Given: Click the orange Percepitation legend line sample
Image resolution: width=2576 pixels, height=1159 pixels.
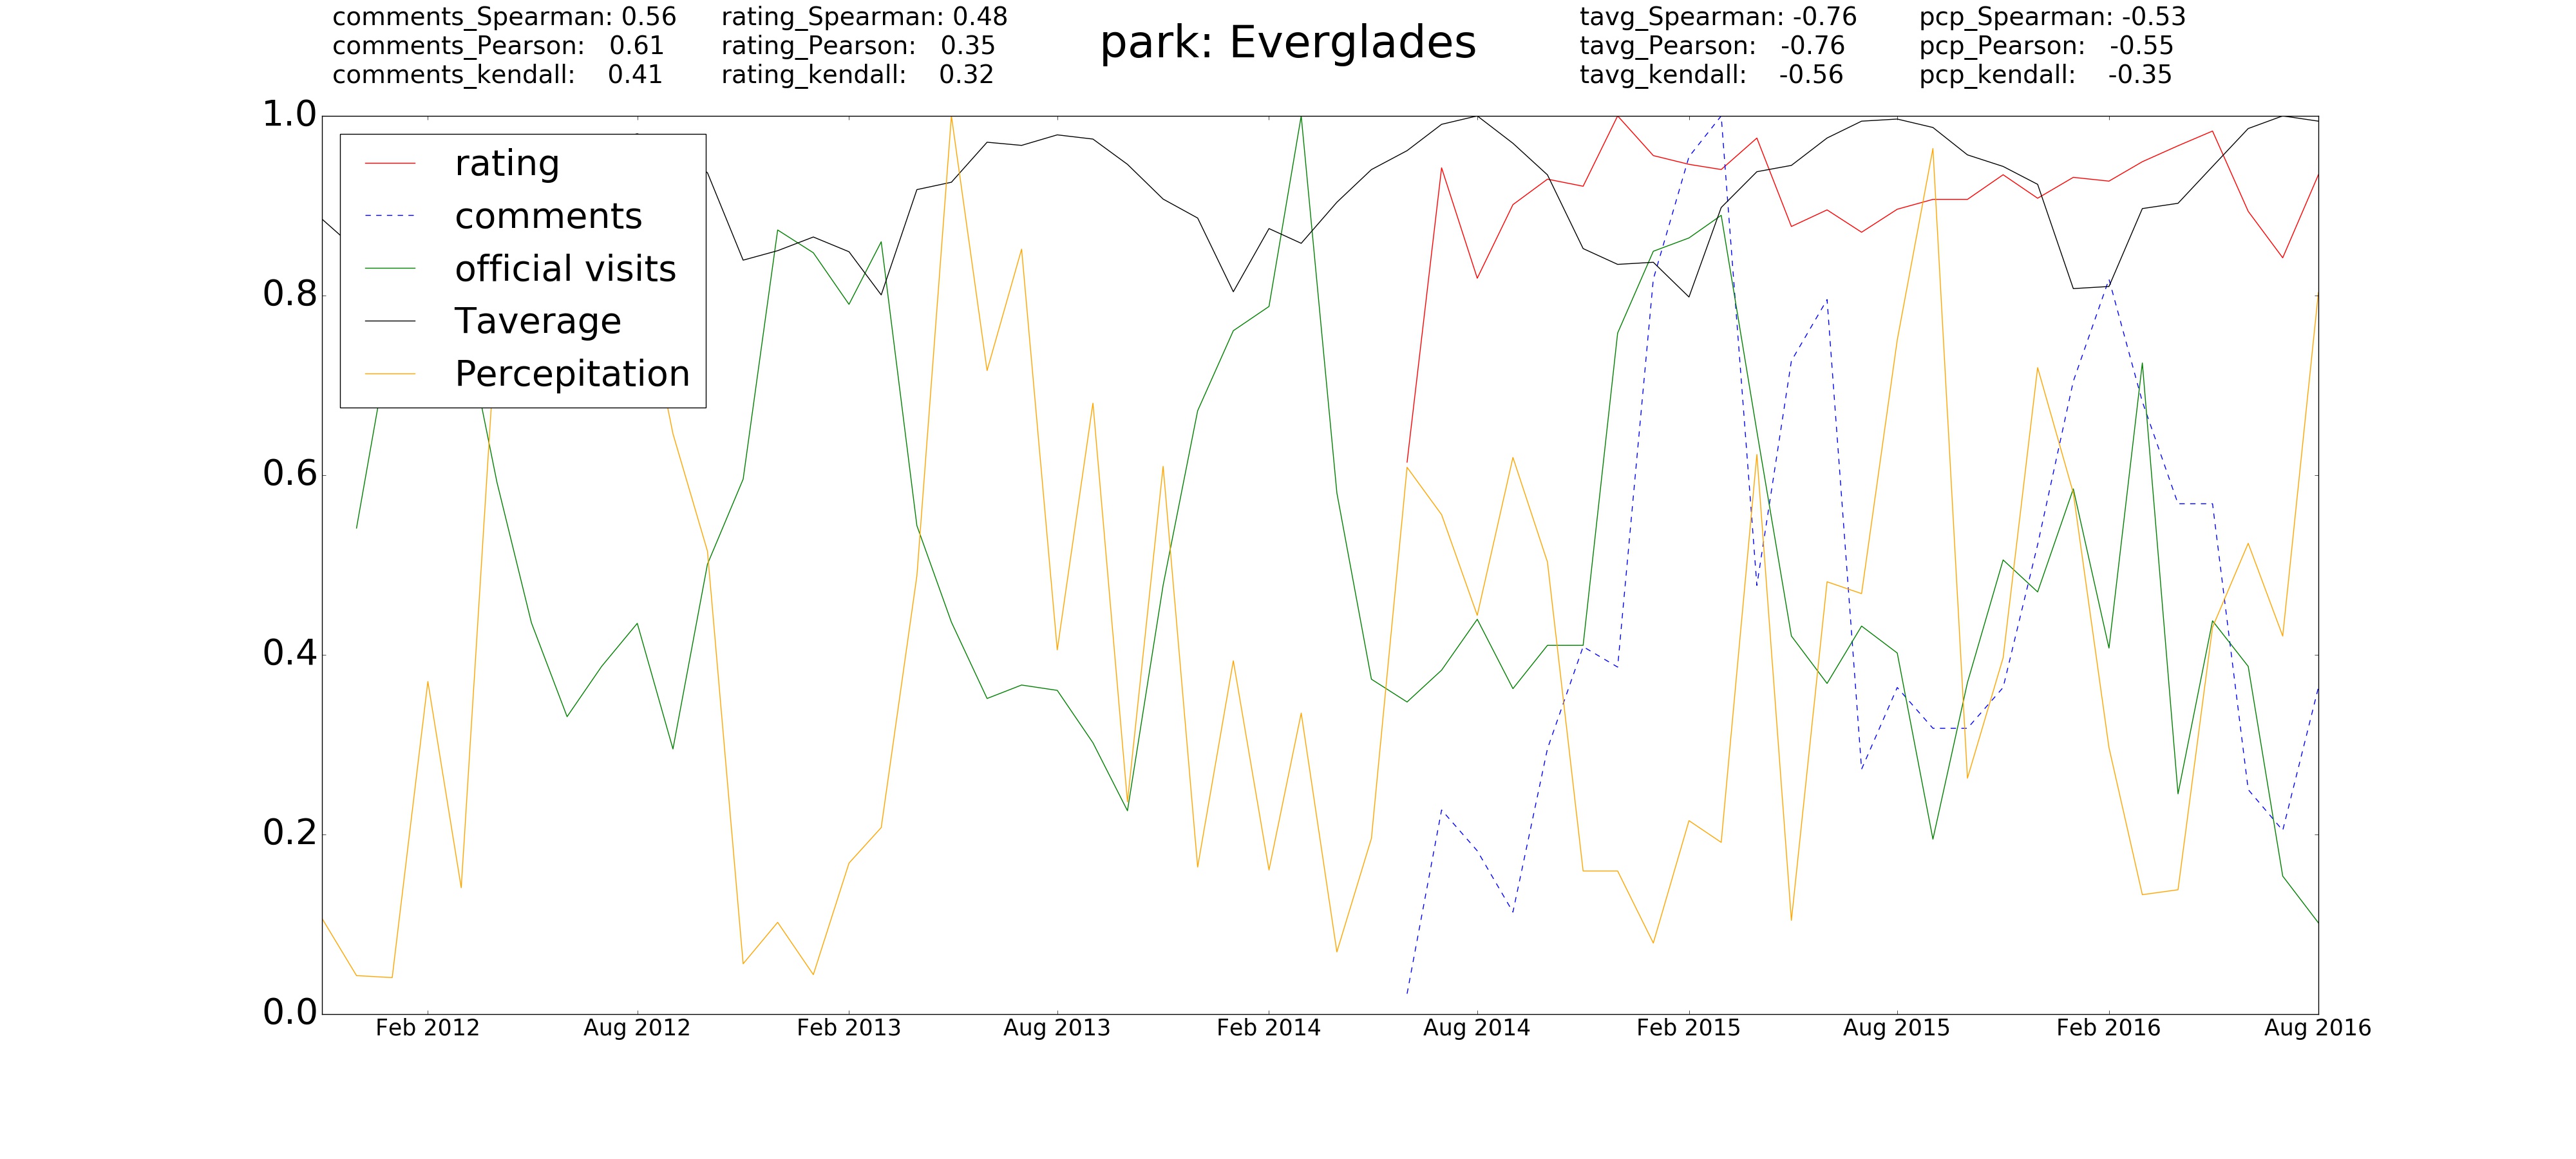Looking at the screenshot, I should [x=390, y=374].
